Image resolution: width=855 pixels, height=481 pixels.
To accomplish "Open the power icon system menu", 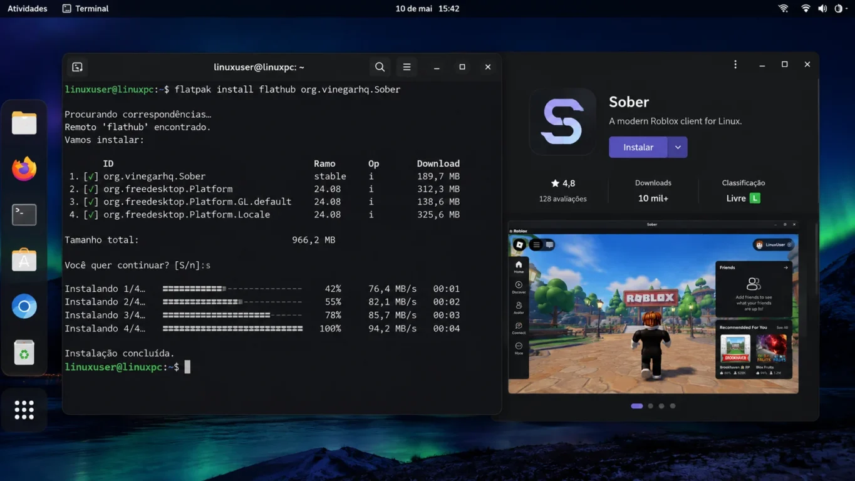I will click(839, 9).
